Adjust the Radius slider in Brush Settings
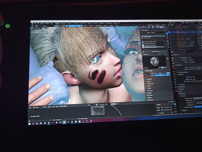Image resolution: width=202 pixels, height=152 pixels. pos(160,73)
